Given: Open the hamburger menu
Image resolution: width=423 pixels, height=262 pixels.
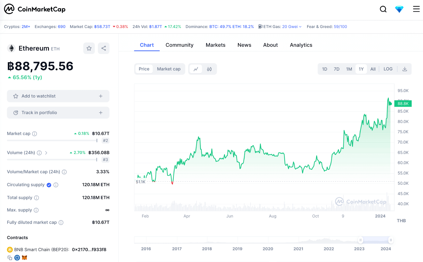Looking at the screenshot, I should pos(416,9).
